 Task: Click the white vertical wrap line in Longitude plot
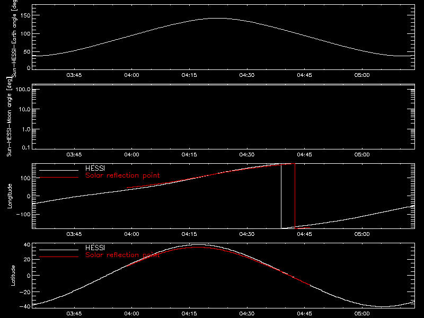click(281, 196)
